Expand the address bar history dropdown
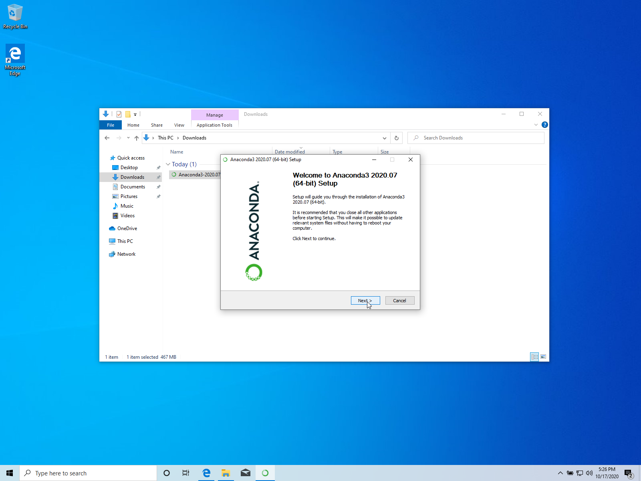Image resolution: width=641 pixels, height=481 pixels. (385, 138)
